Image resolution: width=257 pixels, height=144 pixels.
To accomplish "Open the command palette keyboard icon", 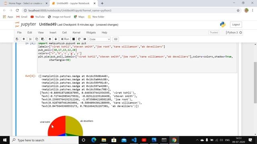I will [116, 39].
